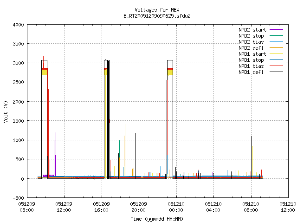Click the 'NPD2 bias' legend label
The width and height of the screenshot is (297, 223).
point(251,42)
